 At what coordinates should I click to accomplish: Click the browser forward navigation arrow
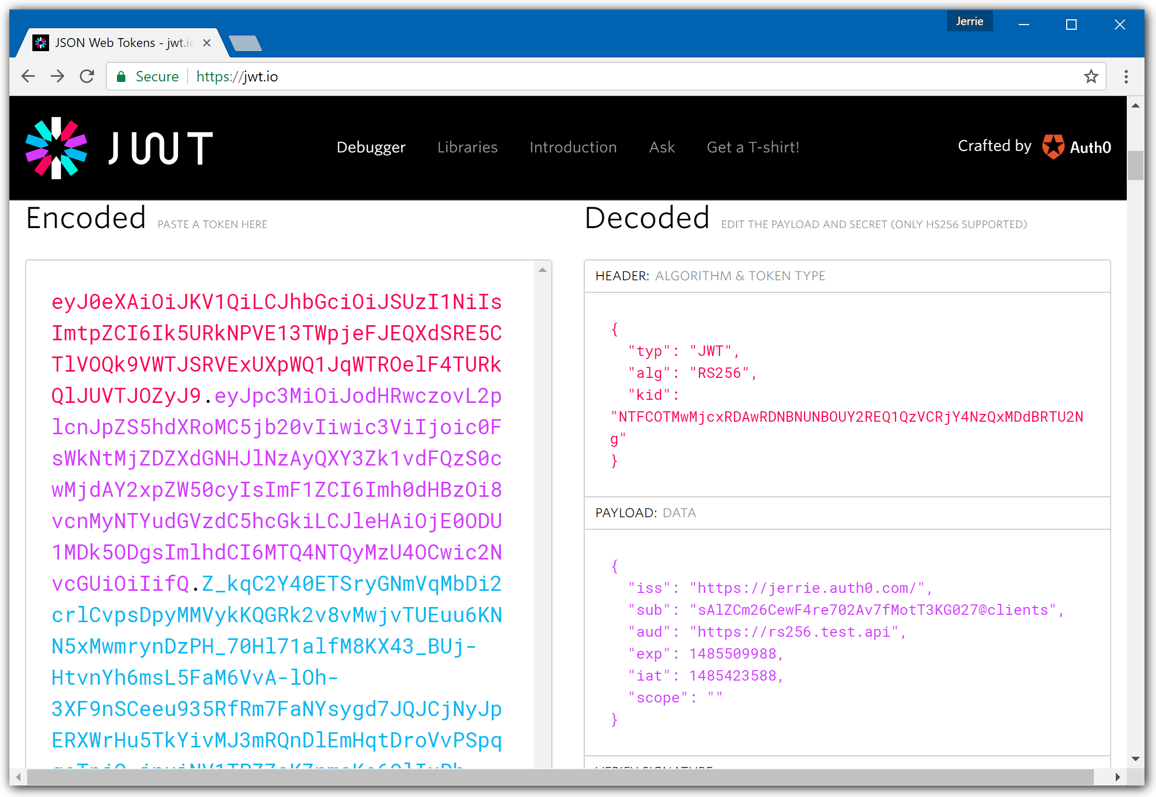(56, 76)
